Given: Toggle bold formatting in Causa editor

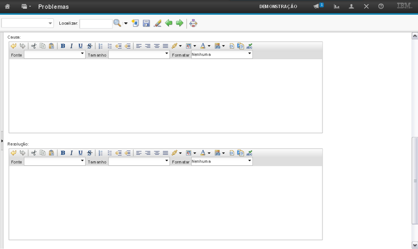Looking at the screenshot, I should [x=63, y=46].
